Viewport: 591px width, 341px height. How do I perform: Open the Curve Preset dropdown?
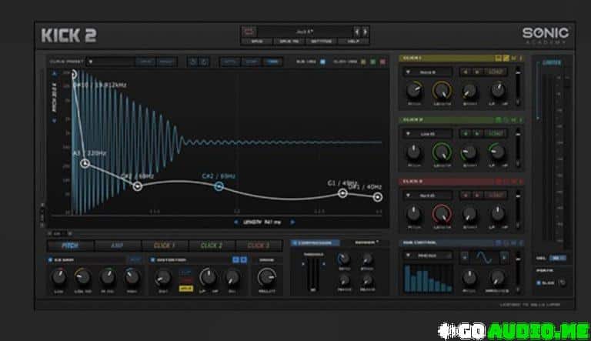(x=111, y=62)
